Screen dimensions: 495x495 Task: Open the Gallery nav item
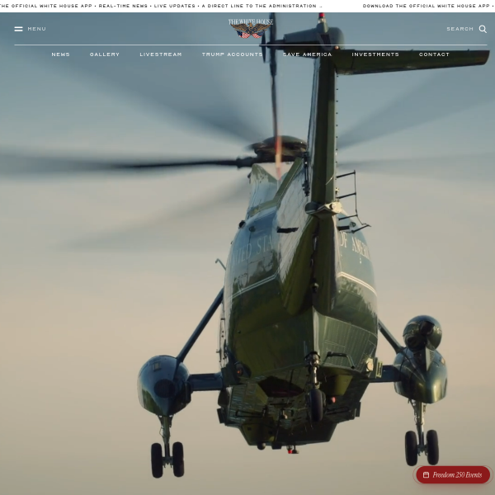105,54
